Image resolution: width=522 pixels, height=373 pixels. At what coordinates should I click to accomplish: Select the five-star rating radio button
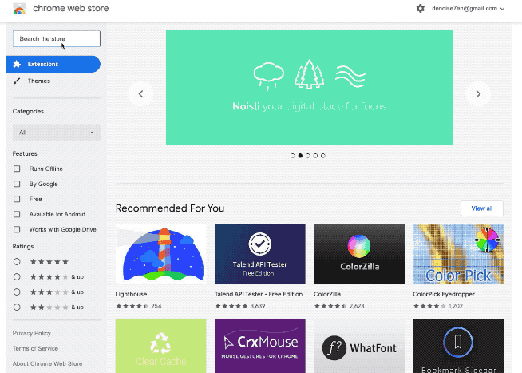(x=18, y=261)
